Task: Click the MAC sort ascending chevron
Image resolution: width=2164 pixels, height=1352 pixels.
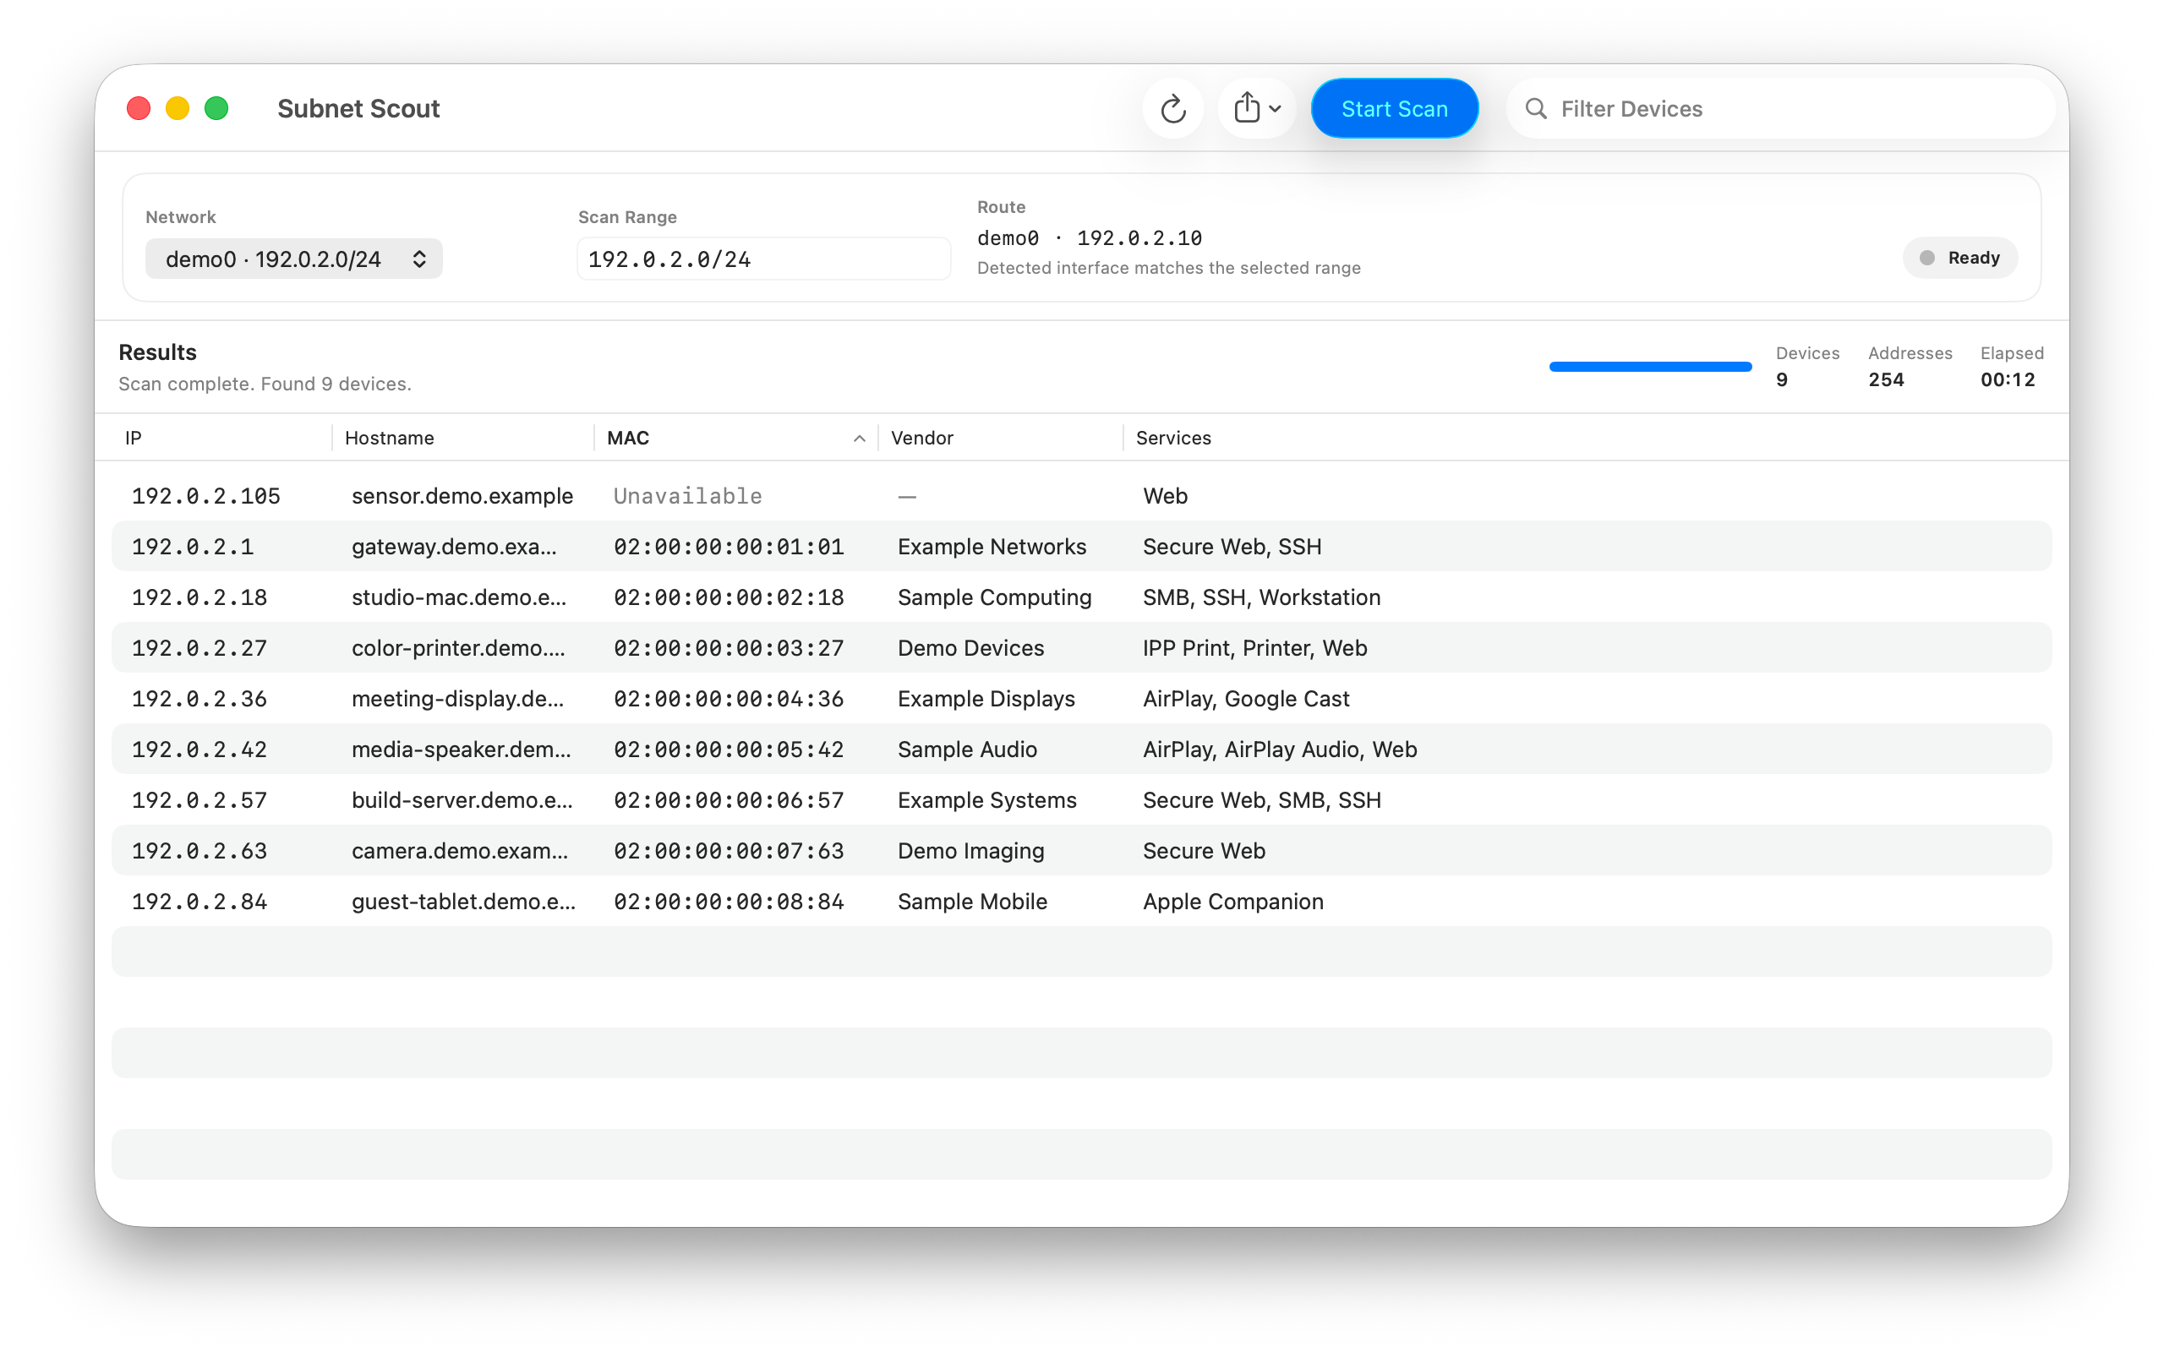Action: point(860,439)
